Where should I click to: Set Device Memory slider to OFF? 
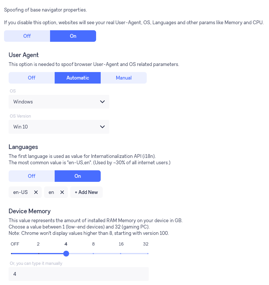point(12,254)
